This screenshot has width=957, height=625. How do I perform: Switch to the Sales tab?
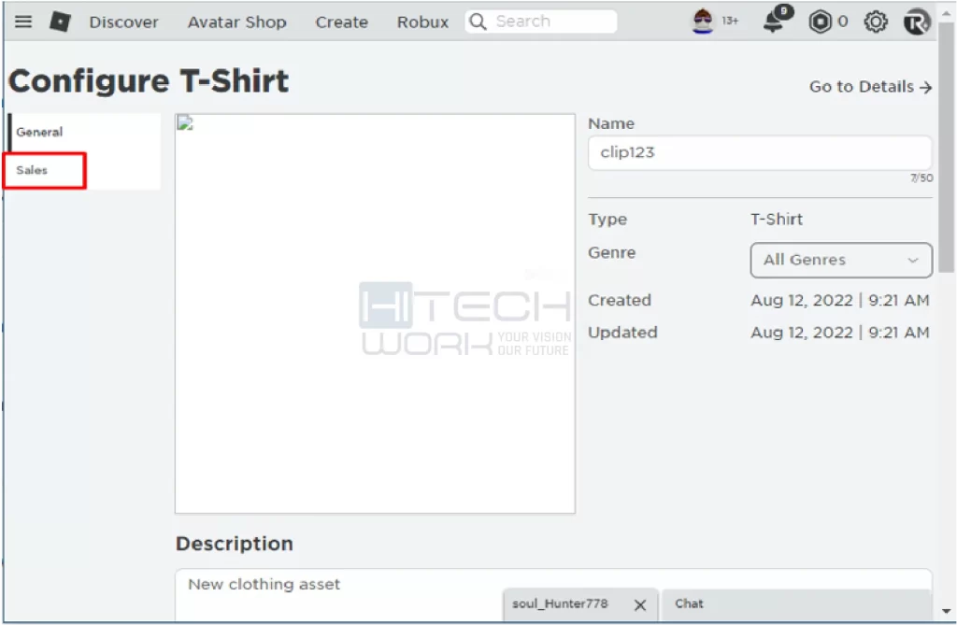pyautogui.click(x=45, y=170)
